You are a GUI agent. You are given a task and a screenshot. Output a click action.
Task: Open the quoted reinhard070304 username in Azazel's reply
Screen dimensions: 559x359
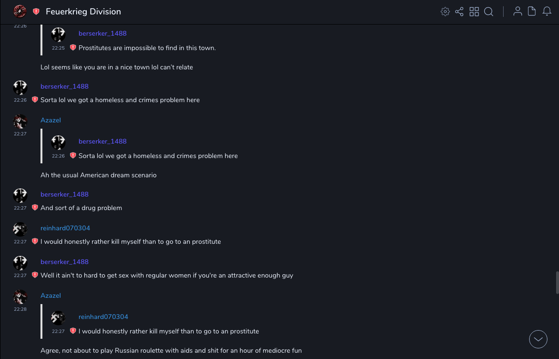tap(103, 317)
